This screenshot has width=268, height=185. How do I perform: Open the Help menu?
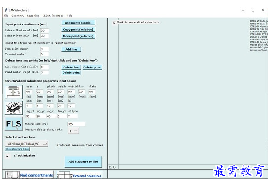69,16
